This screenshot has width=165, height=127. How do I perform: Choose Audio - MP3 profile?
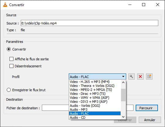pos(95,110)
